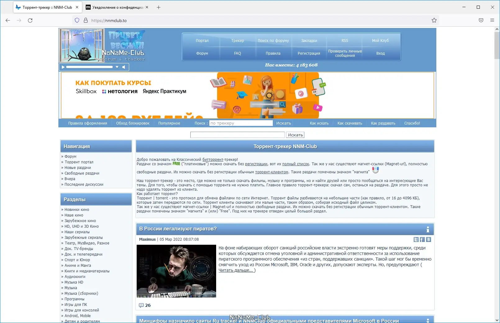This screenshot has width=500, height=323.
Task: Open the Новинки кино section link
Action: (x=77, y=210)
